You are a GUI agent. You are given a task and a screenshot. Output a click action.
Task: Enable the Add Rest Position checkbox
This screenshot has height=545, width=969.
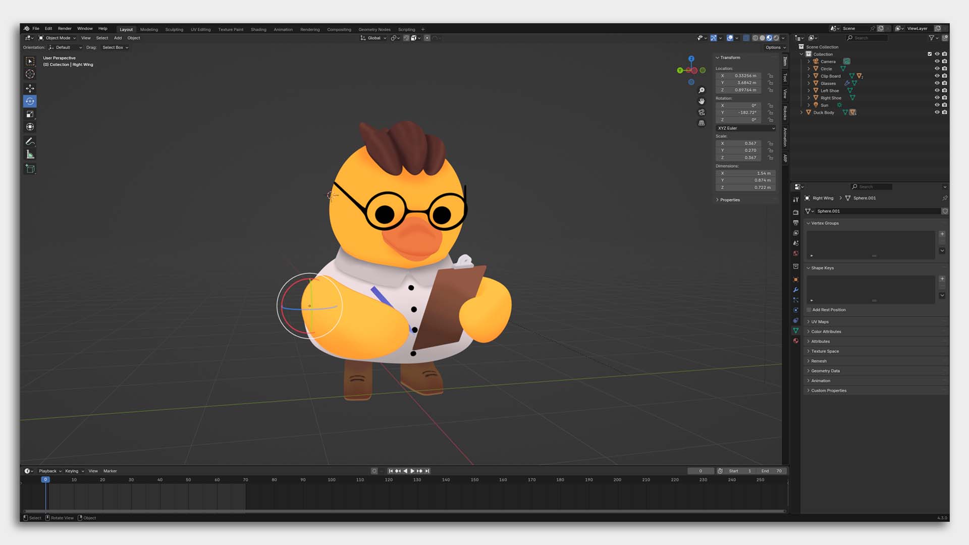(x=809, y=310)
